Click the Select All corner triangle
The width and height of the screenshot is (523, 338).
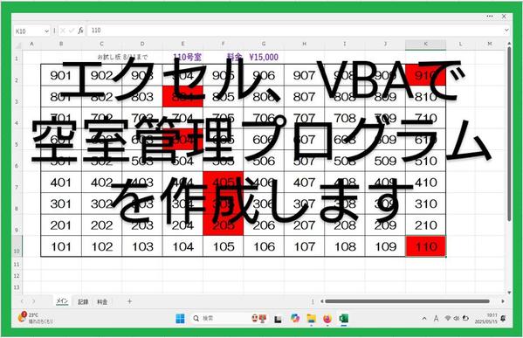click(x=17, y=45)
